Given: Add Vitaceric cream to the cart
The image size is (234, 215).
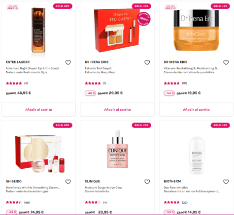Looking at the screenshot, I should pyautogui.click(x=196, y=110).
